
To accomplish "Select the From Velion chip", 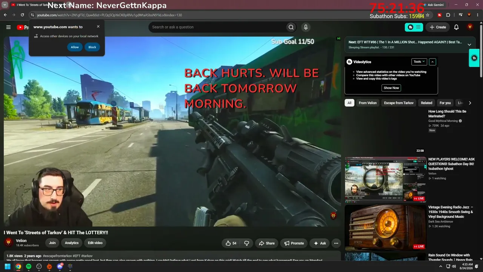I will coord(368,103).
